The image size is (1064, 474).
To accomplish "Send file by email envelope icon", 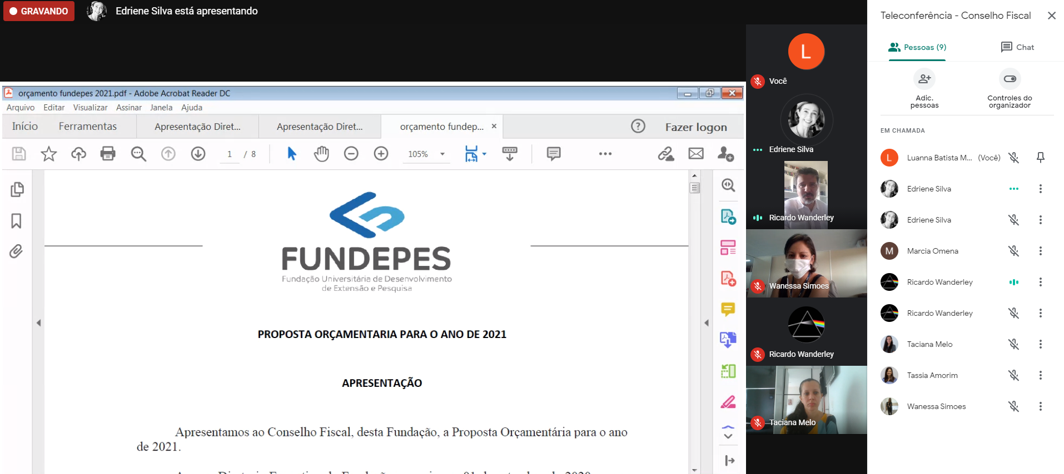I will [x=696, y=154].
